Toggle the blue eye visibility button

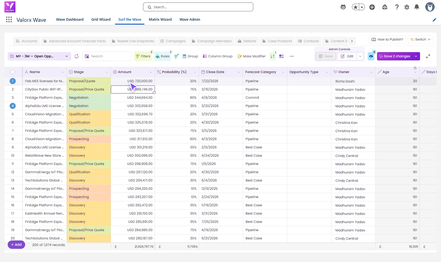(371, 56)
